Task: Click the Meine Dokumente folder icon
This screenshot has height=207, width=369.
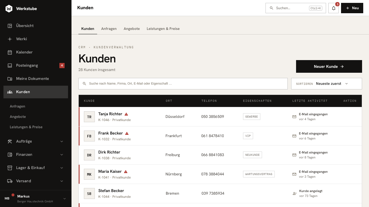Action: [x=10, y=79]
